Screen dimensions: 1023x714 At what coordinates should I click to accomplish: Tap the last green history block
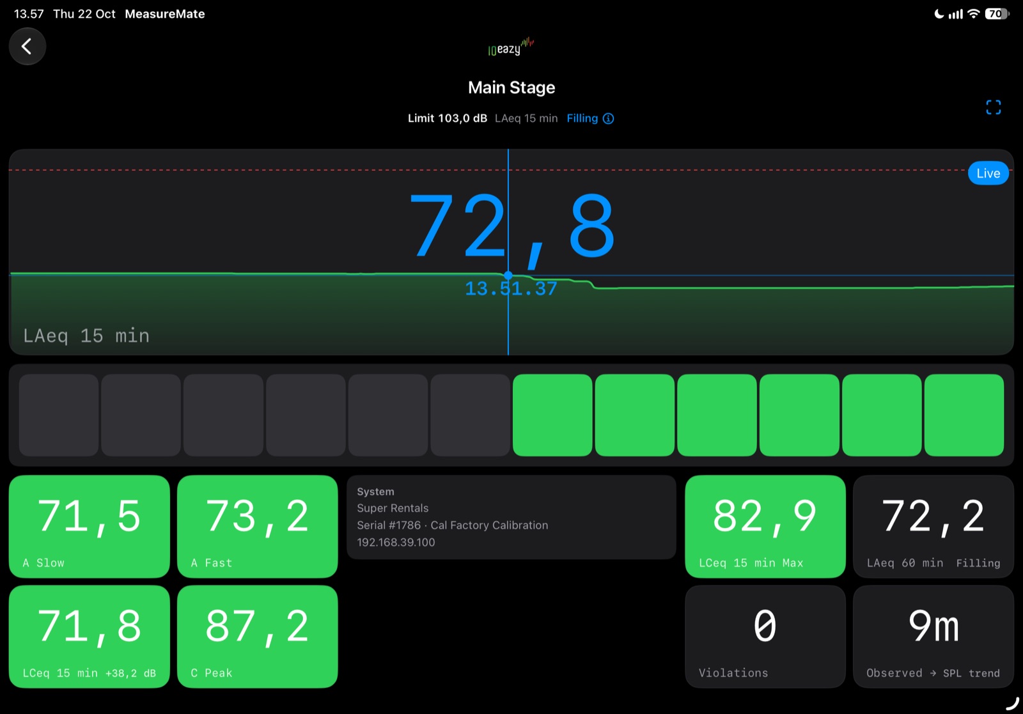964,415
